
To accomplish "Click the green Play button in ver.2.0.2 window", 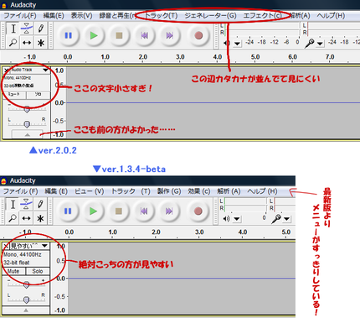I will (94, 35).
